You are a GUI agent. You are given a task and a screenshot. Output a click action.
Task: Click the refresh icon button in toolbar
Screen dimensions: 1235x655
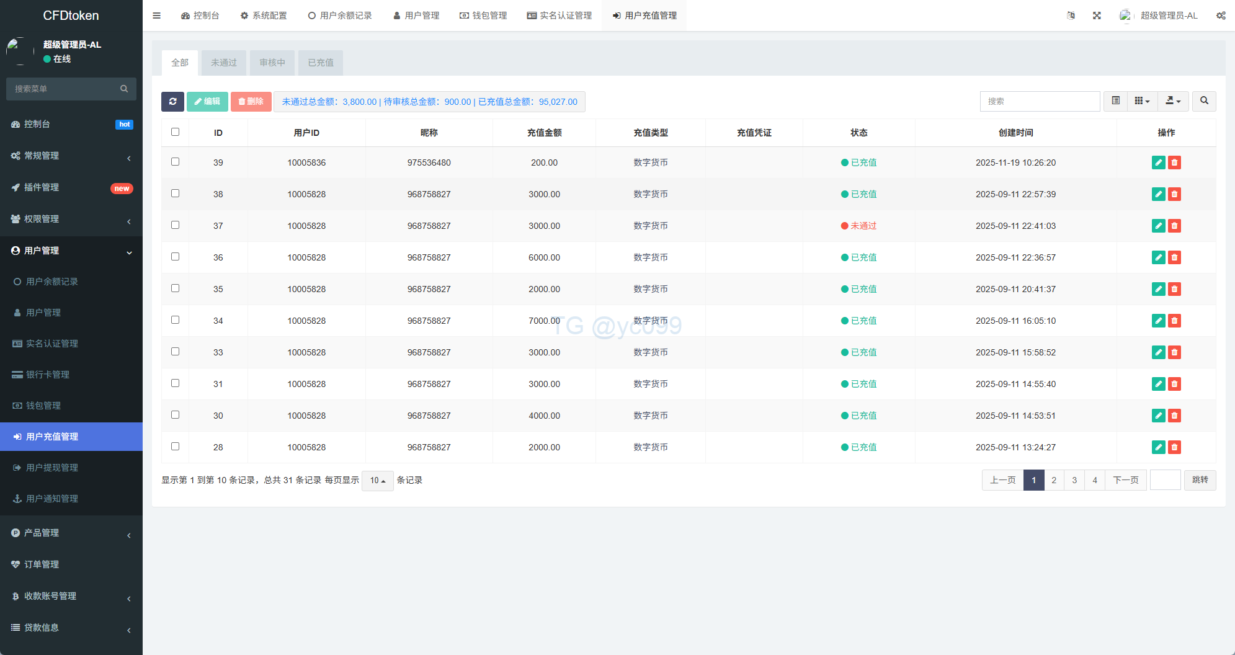172,102
